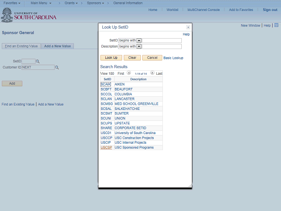Click the bottom Add a New Value link
This screenshot has height=211, width=281.
tap(51, 104)
